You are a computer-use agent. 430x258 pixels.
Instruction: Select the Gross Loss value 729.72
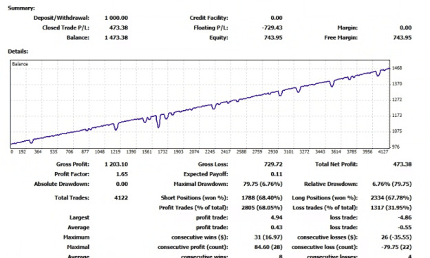click(273, 164)
